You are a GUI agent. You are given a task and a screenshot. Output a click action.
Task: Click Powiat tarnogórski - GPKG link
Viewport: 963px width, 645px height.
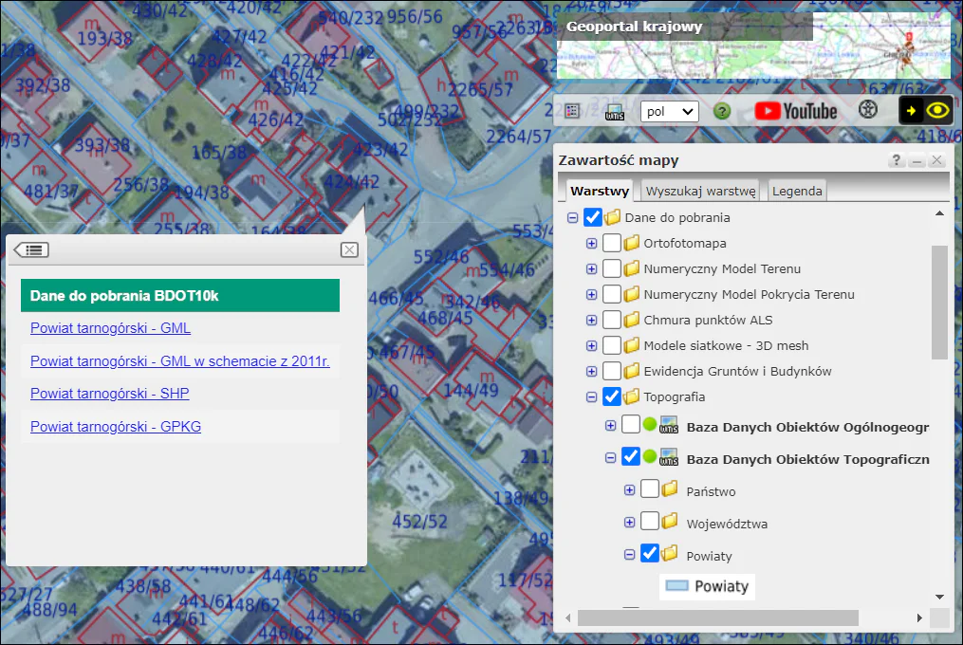(116, 427)
